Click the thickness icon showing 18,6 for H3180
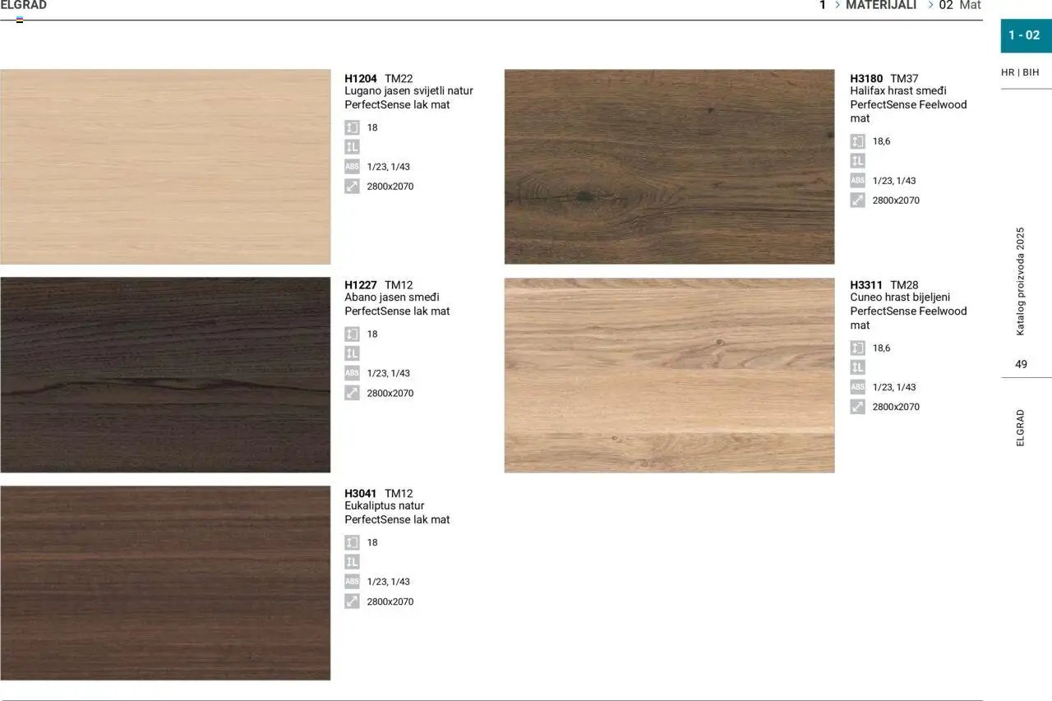 point(857,141)
